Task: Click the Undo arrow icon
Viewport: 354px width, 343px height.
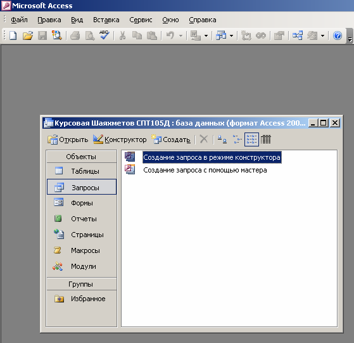Action: tap(170, 36)
